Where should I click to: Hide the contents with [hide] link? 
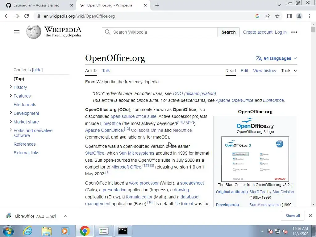click(37, 70)
